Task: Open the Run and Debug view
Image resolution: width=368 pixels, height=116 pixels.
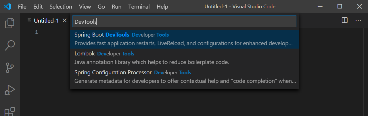Action: pos(10,90)
